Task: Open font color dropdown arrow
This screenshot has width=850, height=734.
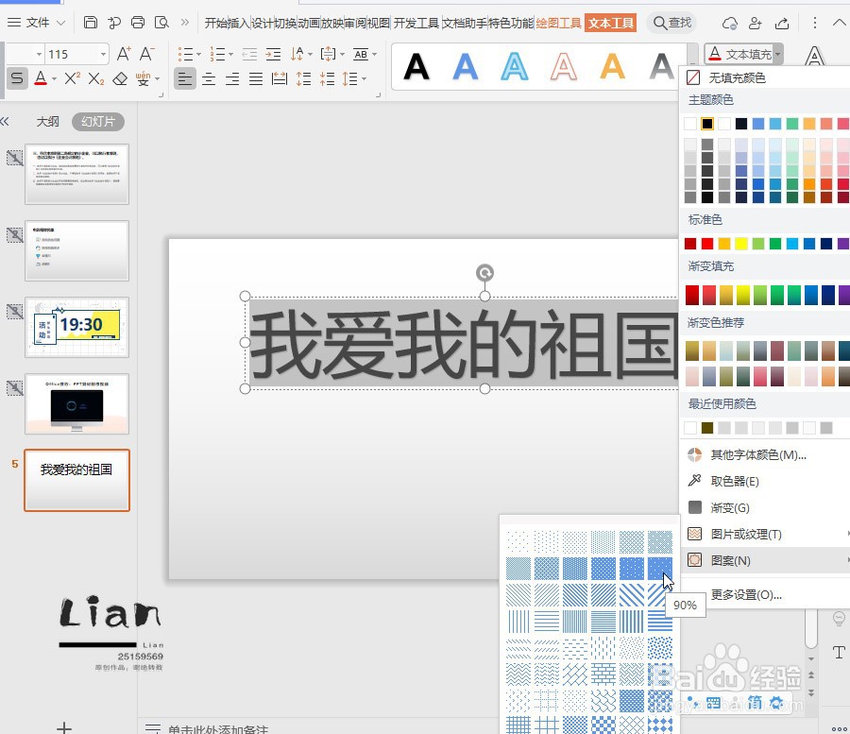Action: click(x=54, y=79)
